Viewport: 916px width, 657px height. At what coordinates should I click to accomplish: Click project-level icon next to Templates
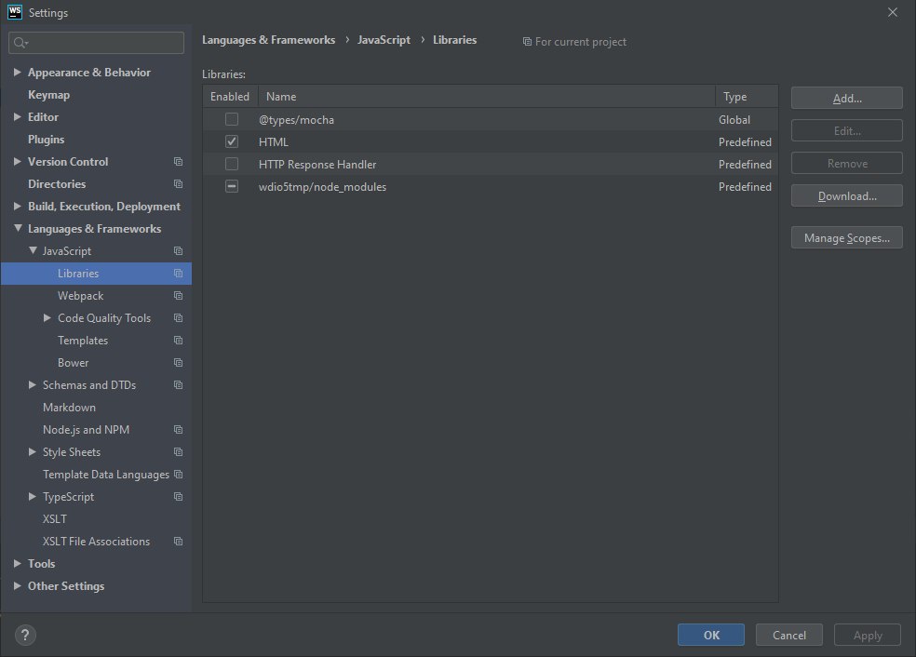178,341
